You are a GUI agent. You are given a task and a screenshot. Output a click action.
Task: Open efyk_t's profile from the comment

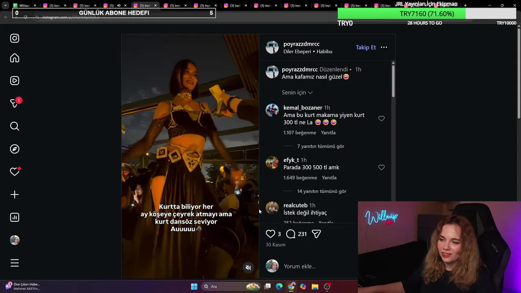[291, 160]
